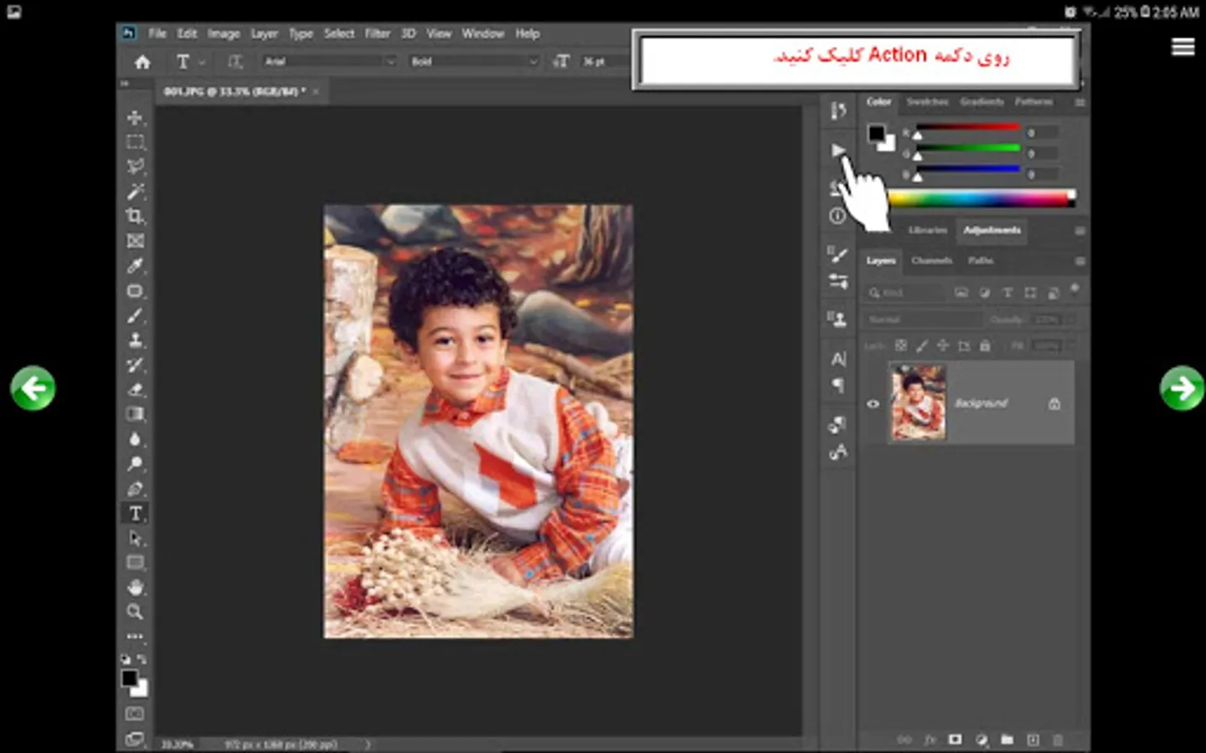This screenshot has height=753, width=1206.
Task: Click the Actions panel play icon
Action: (x=837, y=151)
